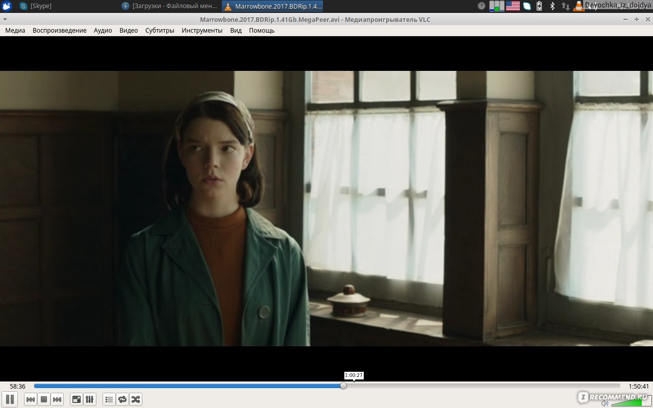This screenshot has height=408, width=653.
Task: Click the elapsed time label 58:36
Action: click(x=17, y=387)
